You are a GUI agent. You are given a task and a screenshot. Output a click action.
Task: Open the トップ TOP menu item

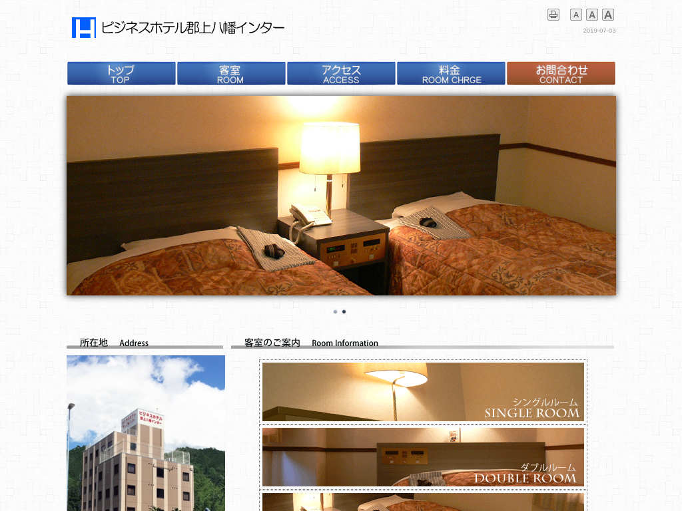click(x=121, y=73)
